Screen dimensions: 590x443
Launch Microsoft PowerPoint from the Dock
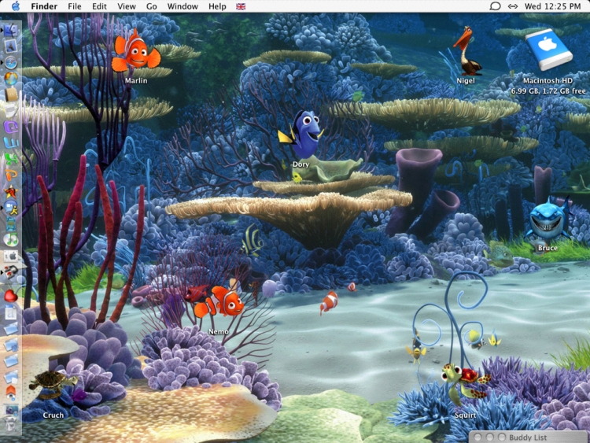[x=11, y=175]
